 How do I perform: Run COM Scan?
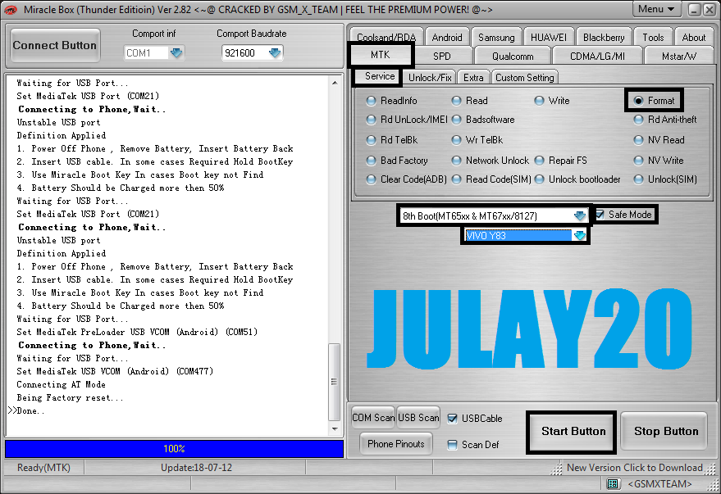(373, 418)
